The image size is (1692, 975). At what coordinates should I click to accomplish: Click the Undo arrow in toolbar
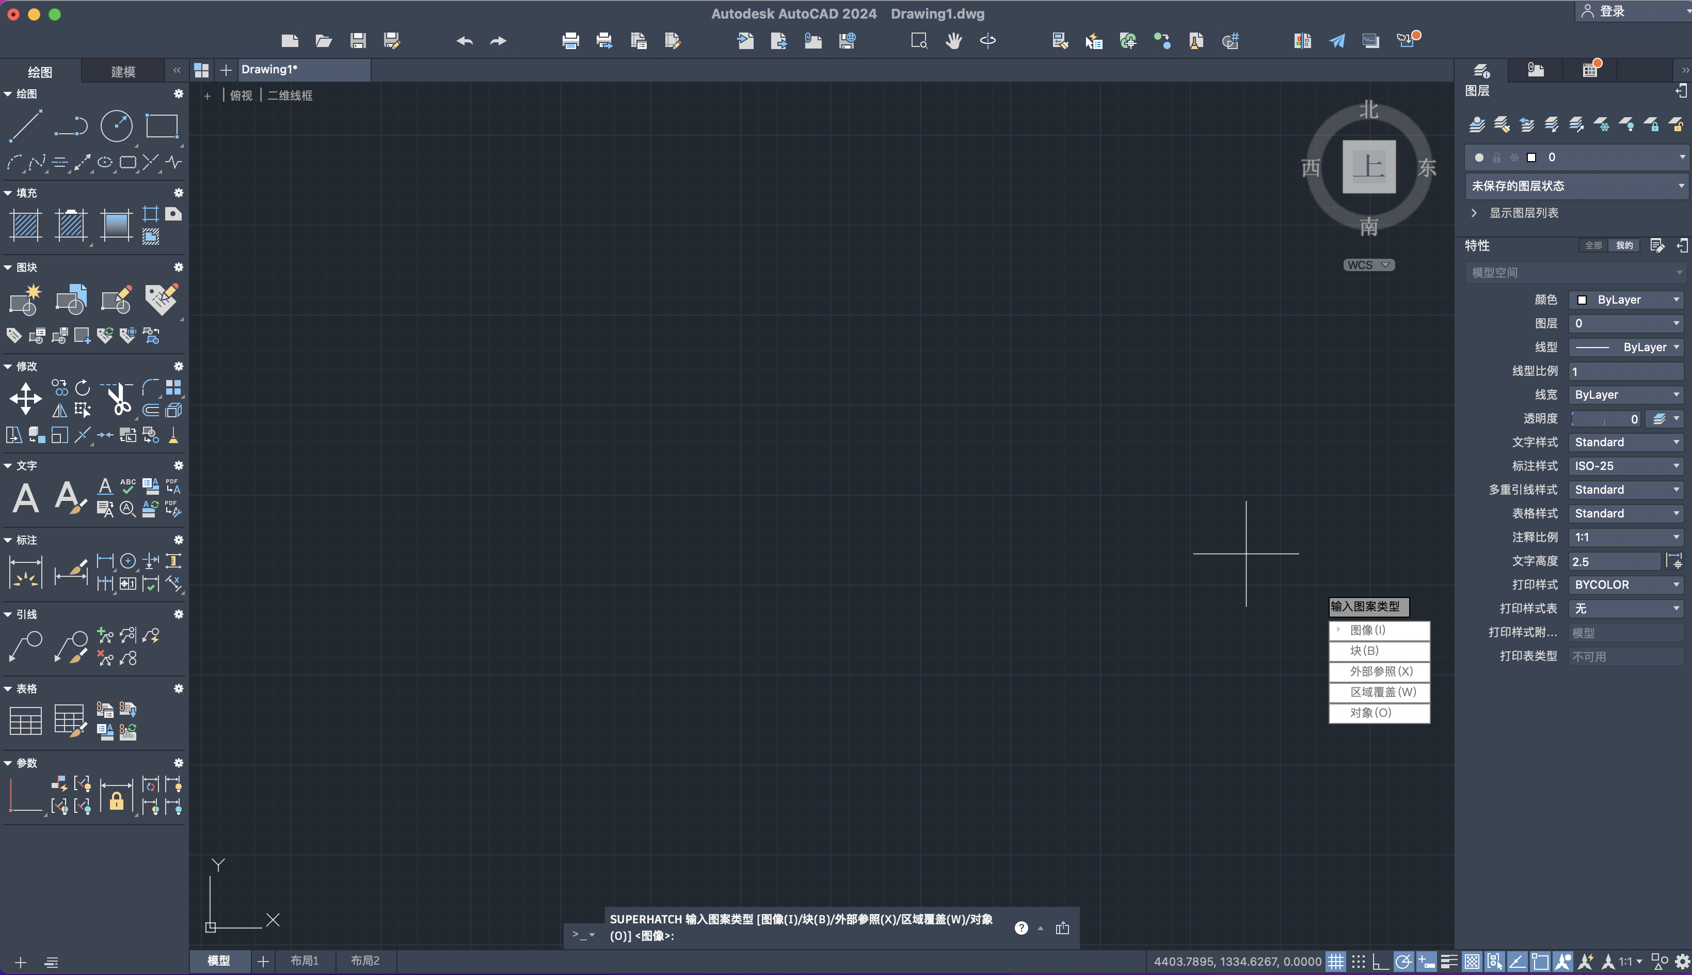point(465,41)
